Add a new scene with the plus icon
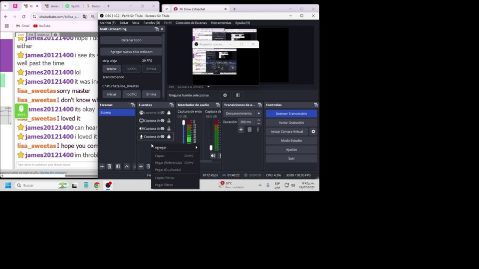The height and width of the screenshot is (269, 479). coord(102,166)
